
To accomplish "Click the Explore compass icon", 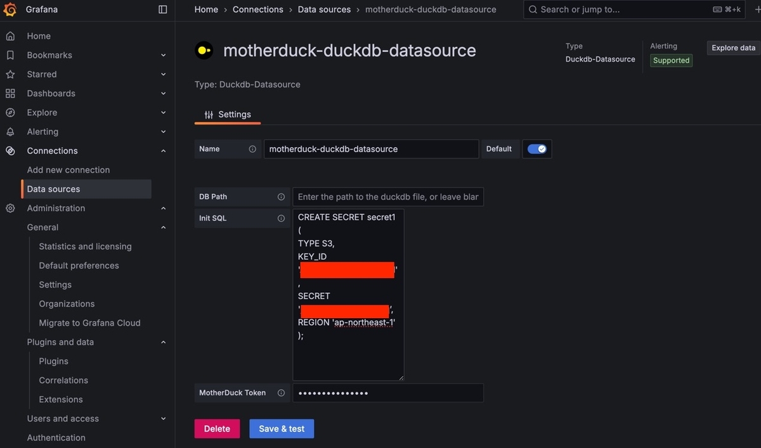I will pyautogui.click(x=10, y=112).
